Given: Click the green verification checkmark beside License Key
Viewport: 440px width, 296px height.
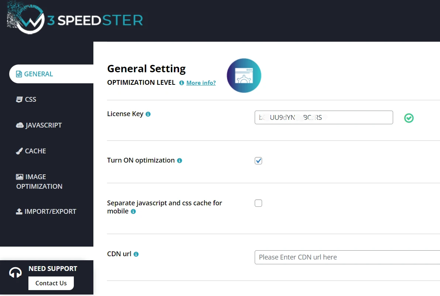Looking at the screenshot, I should click(409, 118).
